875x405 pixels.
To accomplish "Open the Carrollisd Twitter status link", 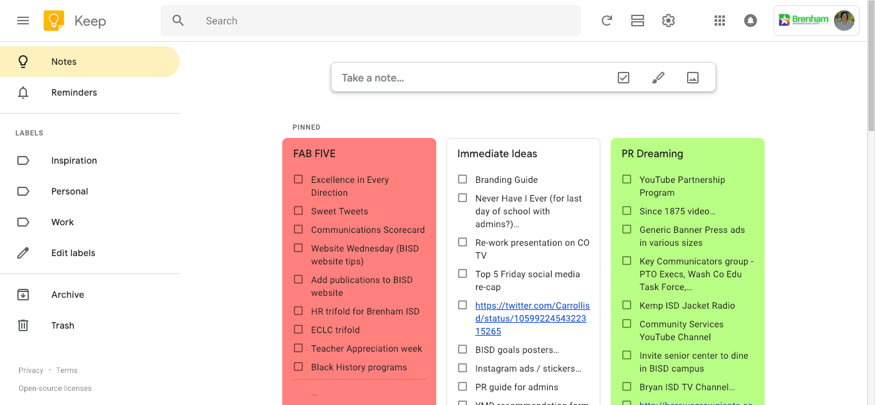I will coord(532,318).
